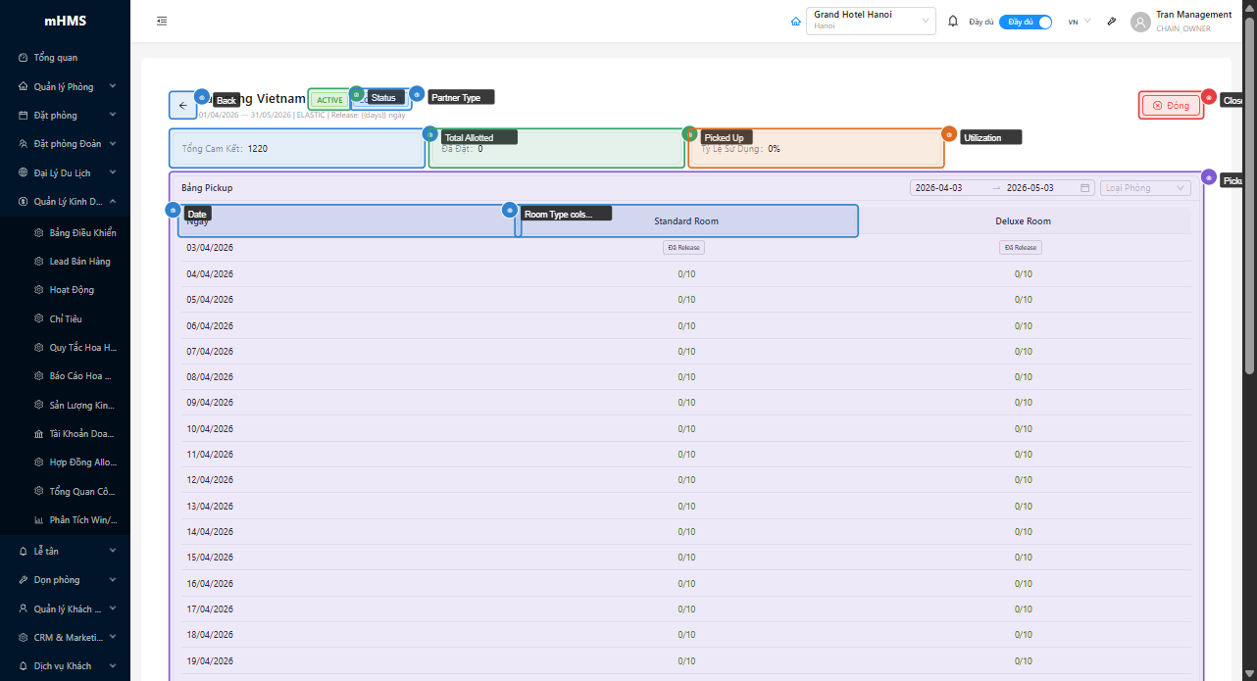Click the Đóng close button

[1171, 106]
